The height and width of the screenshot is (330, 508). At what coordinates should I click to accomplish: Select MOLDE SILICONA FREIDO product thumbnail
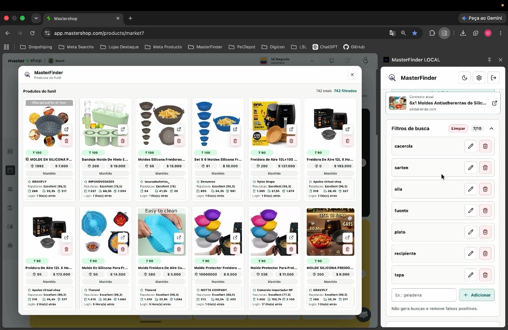pyautogui.click(x=330, y=232)
